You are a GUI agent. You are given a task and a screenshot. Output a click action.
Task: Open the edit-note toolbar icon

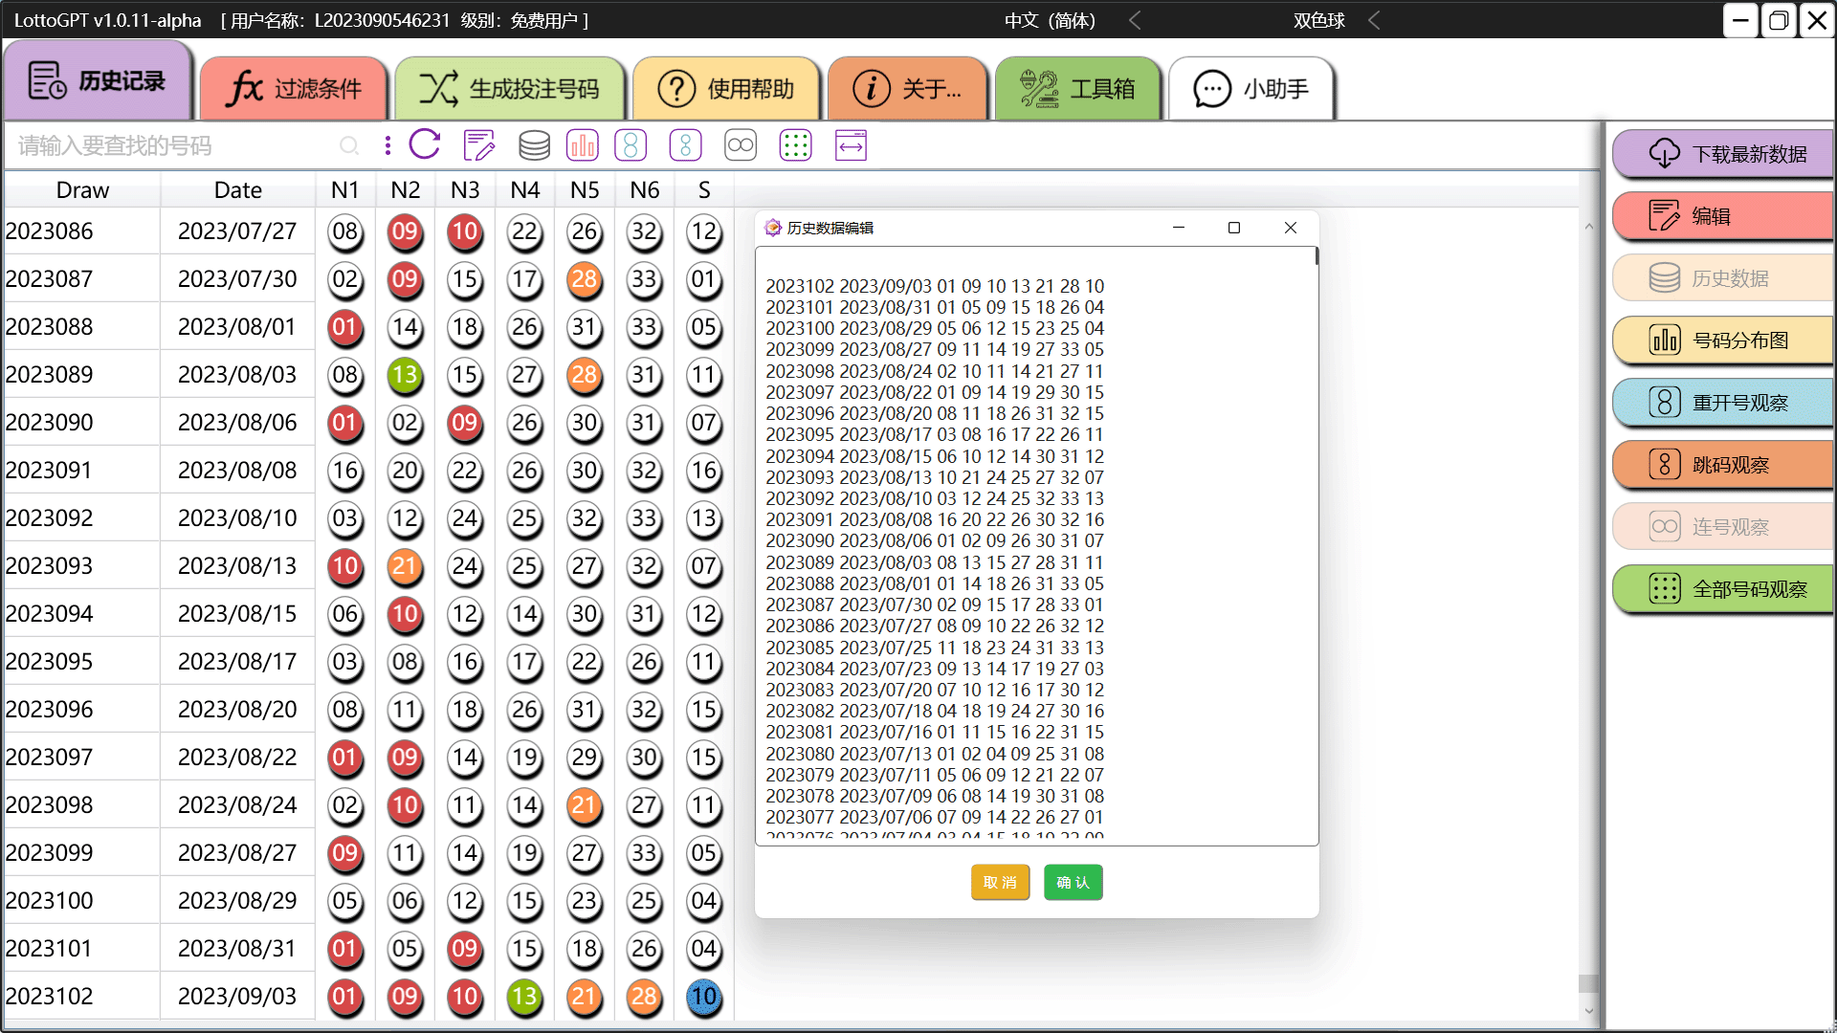(478, 145)
